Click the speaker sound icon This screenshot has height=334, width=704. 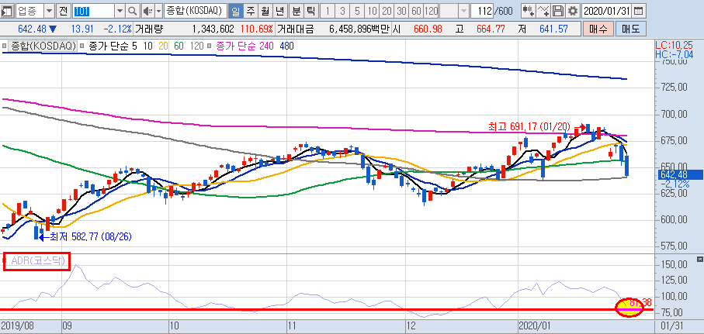[147, 10]
